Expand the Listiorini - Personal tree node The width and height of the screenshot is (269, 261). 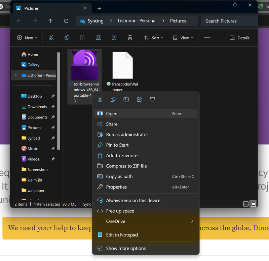pos(16,75)
